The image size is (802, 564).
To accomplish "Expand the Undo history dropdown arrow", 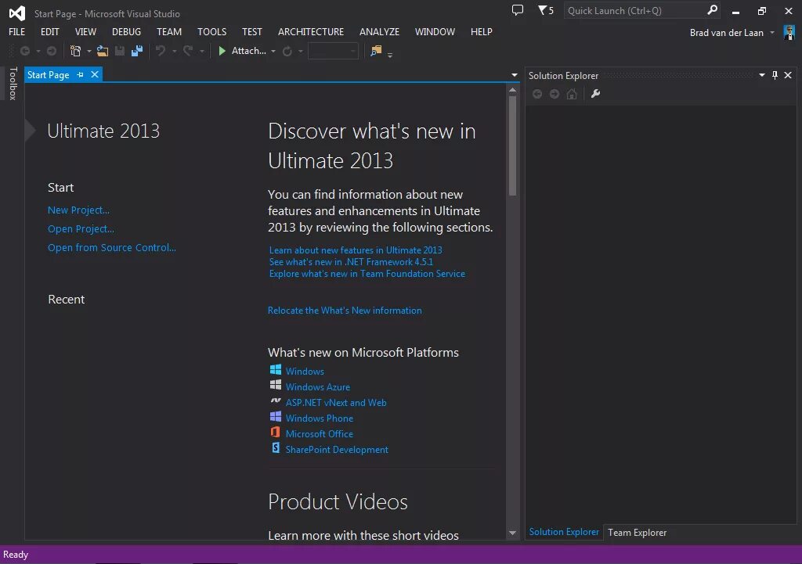I will click(174, 51).
